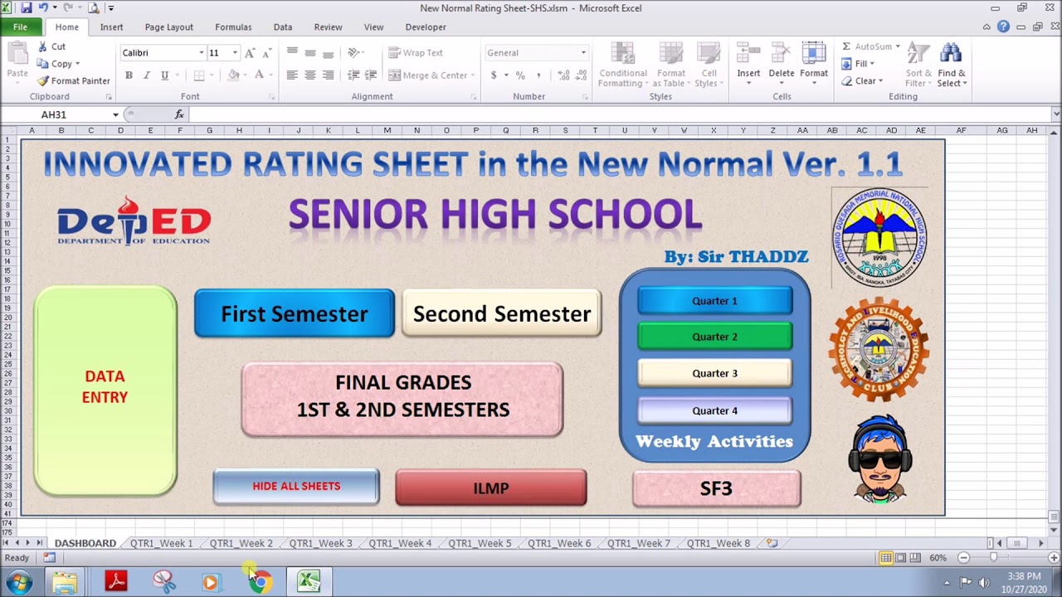Click the Decrease Indent icon

click(x=353, y=75)
